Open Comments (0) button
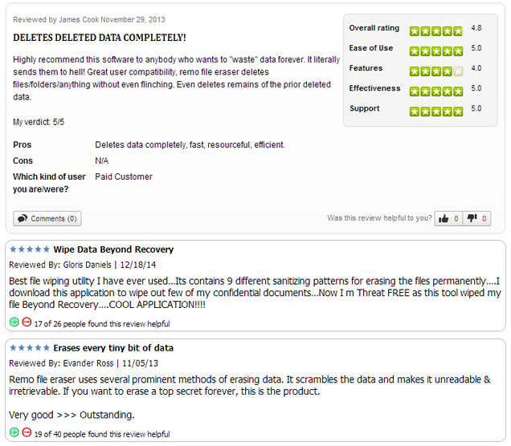511x446 pixels. pos(47,218)
